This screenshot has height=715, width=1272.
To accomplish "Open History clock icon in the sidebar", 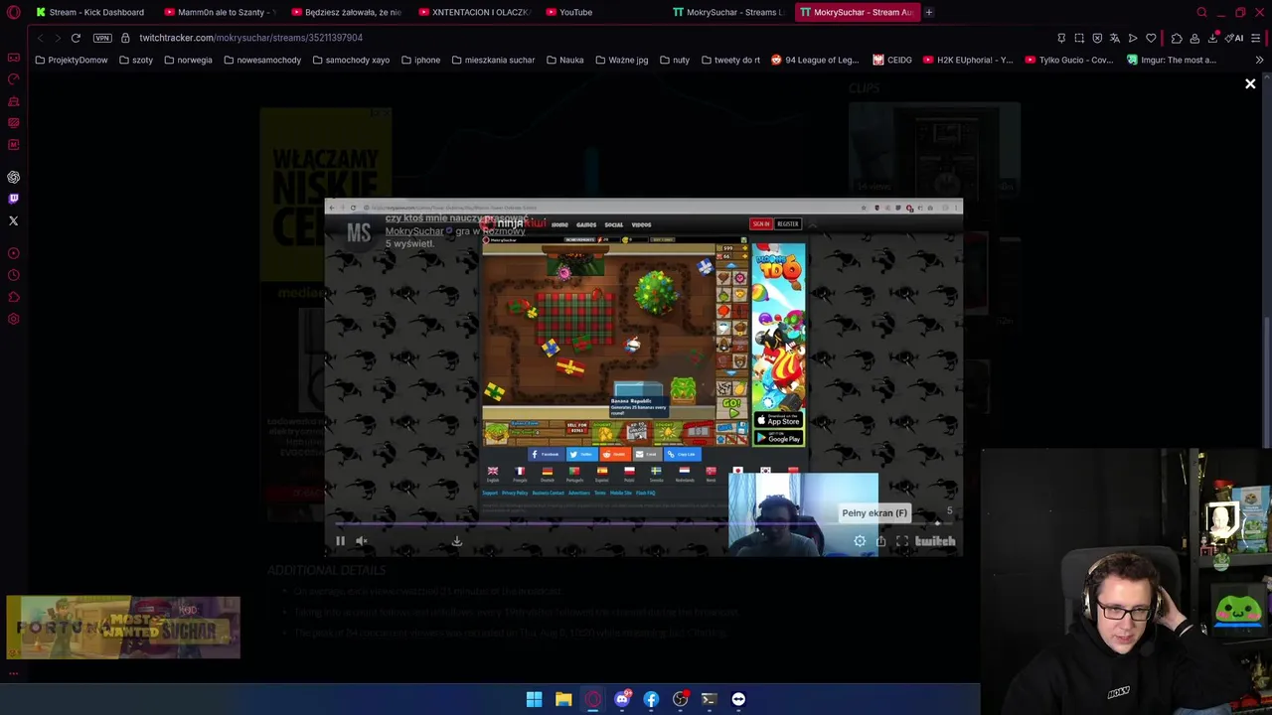I will coord(14,275).
